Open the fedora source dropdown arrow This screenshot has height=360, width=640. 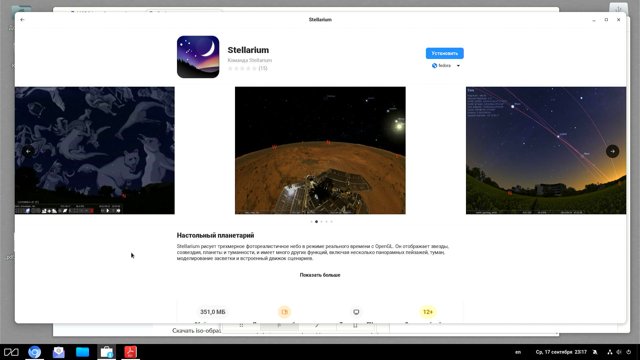point(458,66)
